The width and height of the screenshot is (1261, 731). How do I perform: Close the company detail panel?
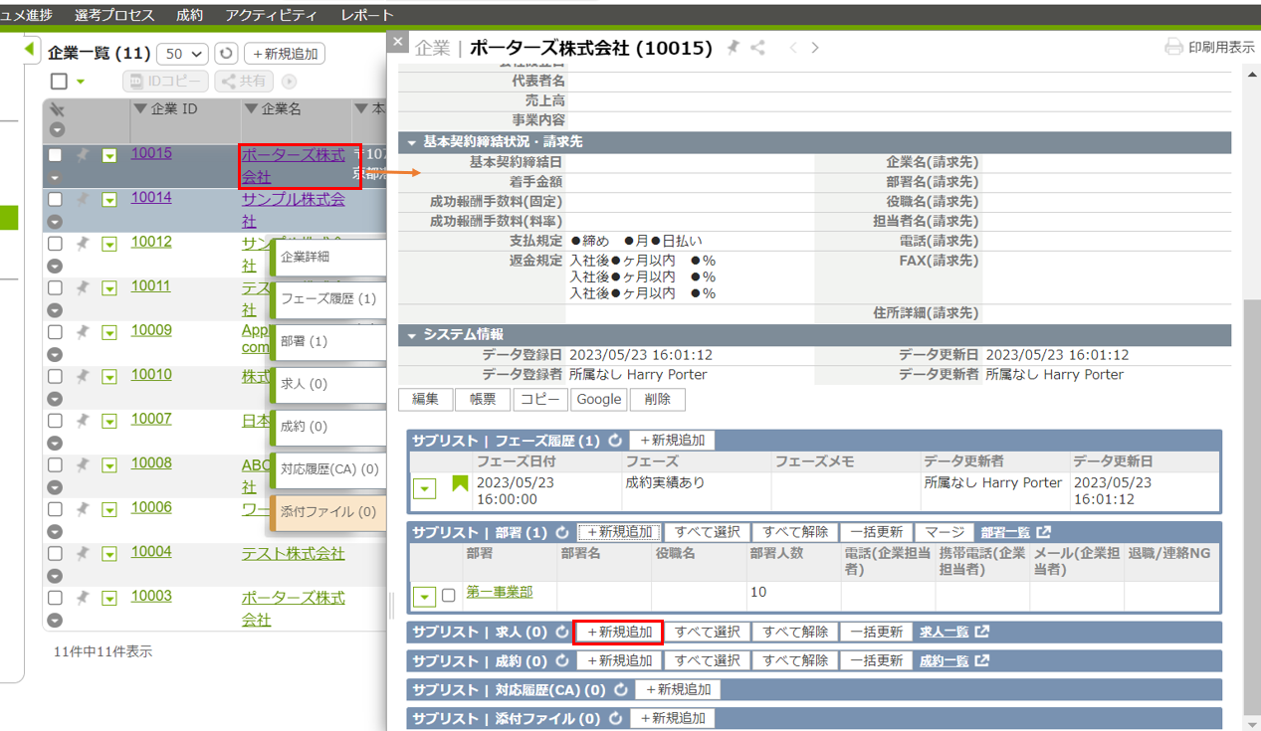[397, 42]
